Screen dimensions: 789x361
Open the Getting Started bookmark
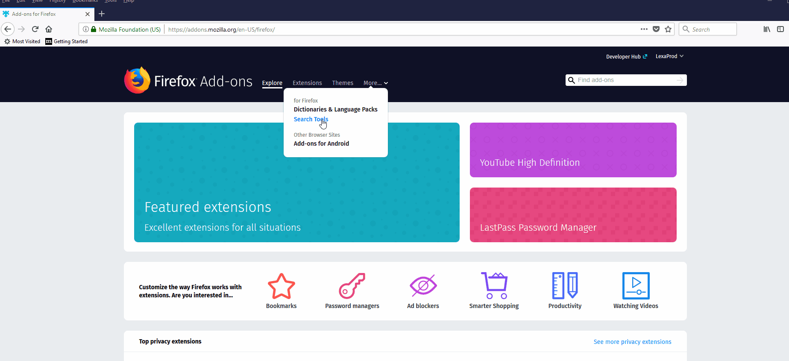pos(67,41)
